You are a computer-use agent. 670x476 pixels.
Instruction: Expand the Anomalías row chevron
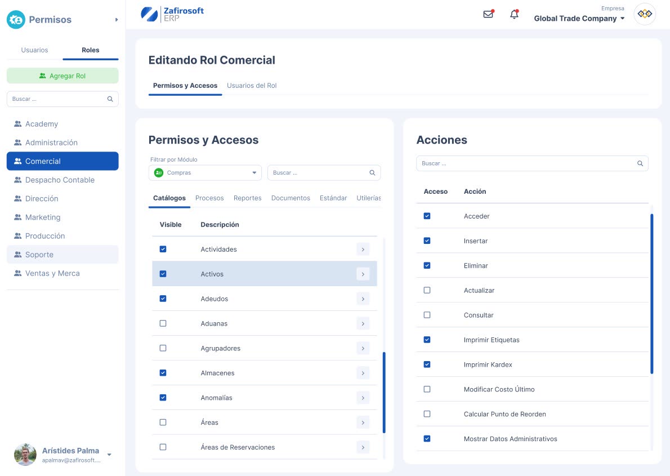point(363,398)
